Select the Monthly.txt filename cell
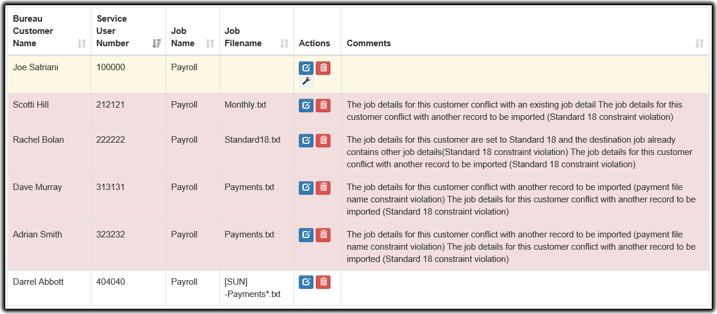Viewport: 717px width, 314px height. coord(246,105)
